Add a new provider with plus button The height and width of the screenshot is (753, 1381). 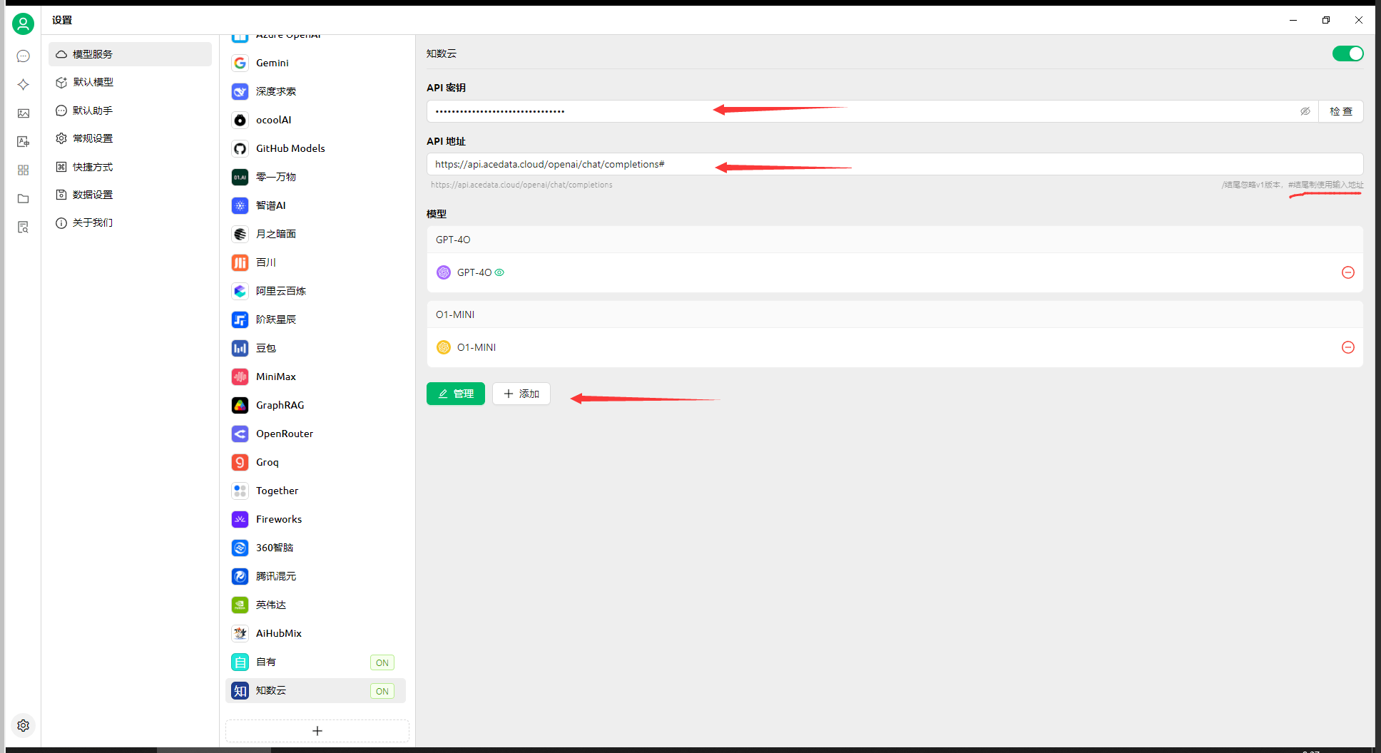(x=317, y=731)
